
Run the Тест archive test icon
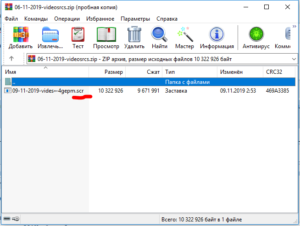click(78, 34)
